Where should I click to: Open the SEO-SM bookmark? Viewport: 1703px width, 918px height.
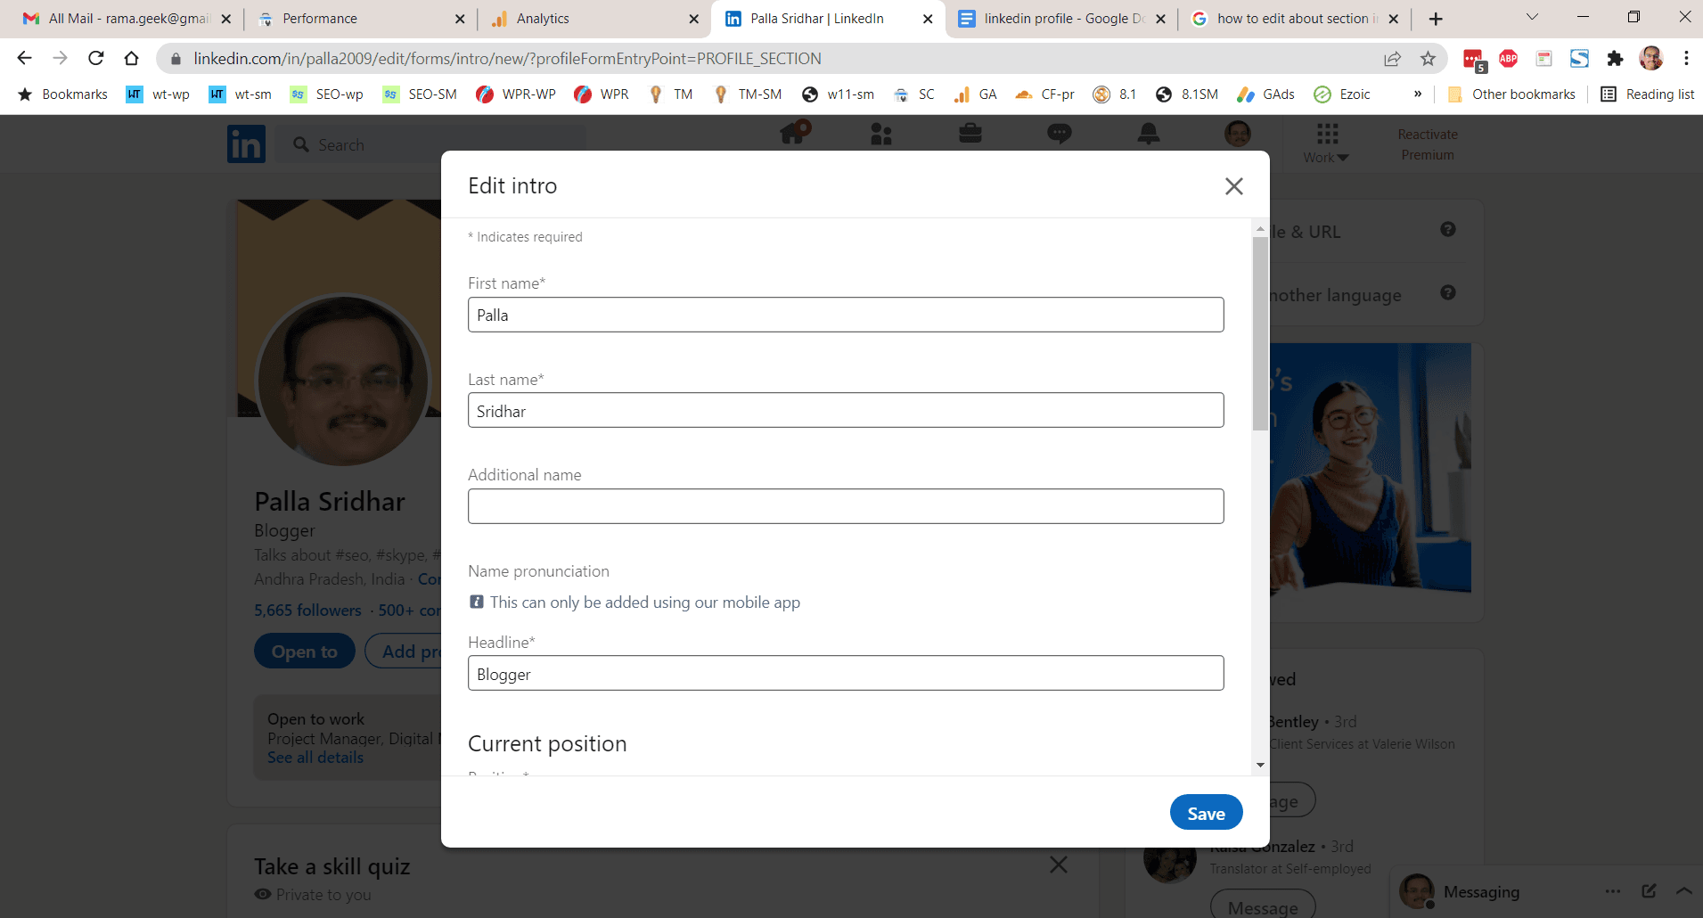click(420, 94)
